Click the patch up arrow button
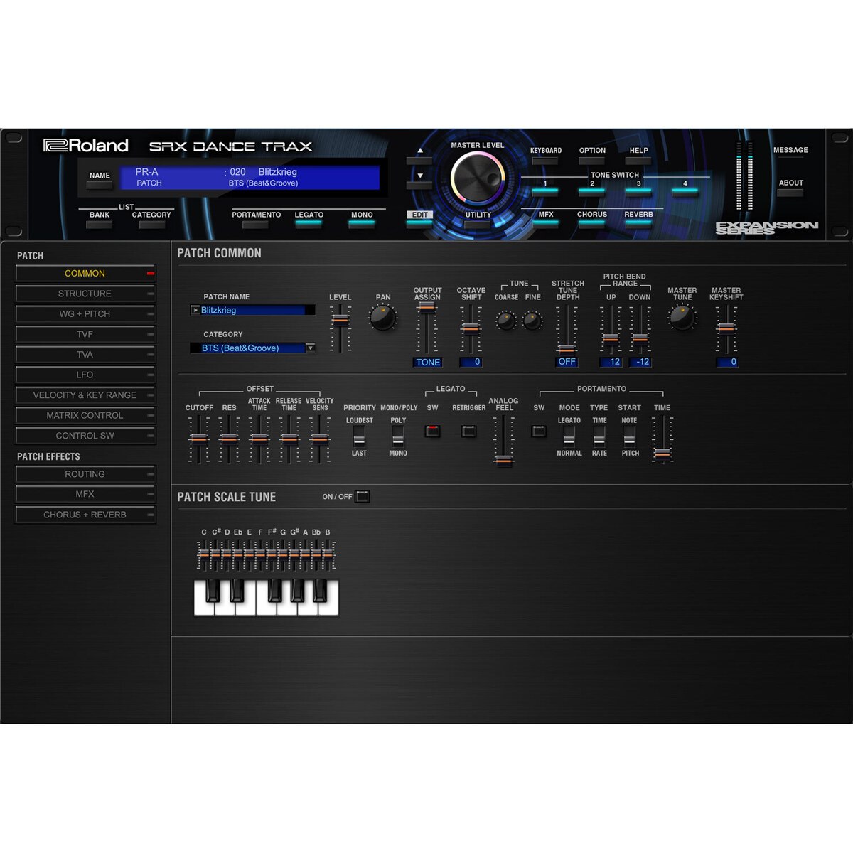853x853 pixels. (419, 161)
